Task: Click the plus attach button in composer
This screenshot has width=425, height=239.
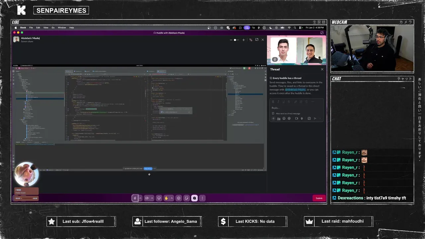Action: click(x=274, y=119)
